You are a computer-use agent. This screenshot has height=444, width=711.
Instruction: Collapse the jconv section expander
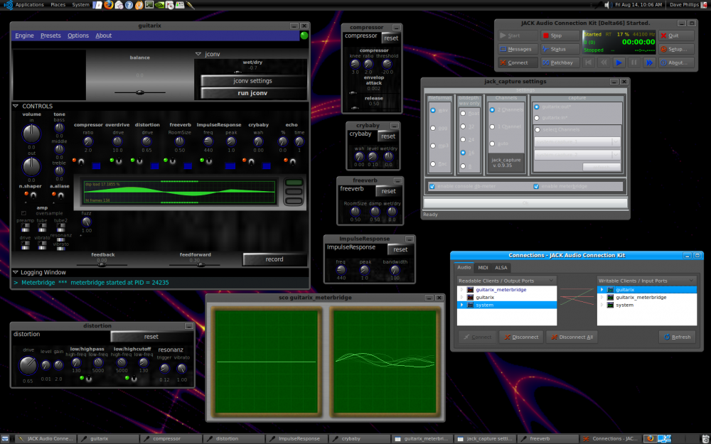[x=198, y=54]
